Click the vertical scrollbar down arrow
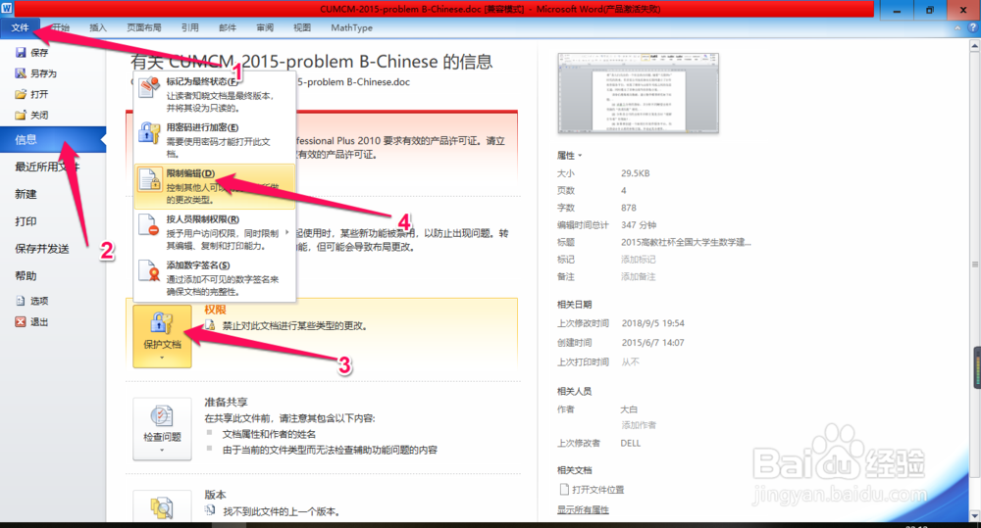 pos(975,515)
